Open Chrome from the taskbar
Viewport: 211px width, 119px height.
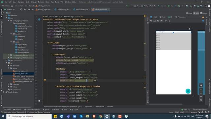(x=100, y=116)
